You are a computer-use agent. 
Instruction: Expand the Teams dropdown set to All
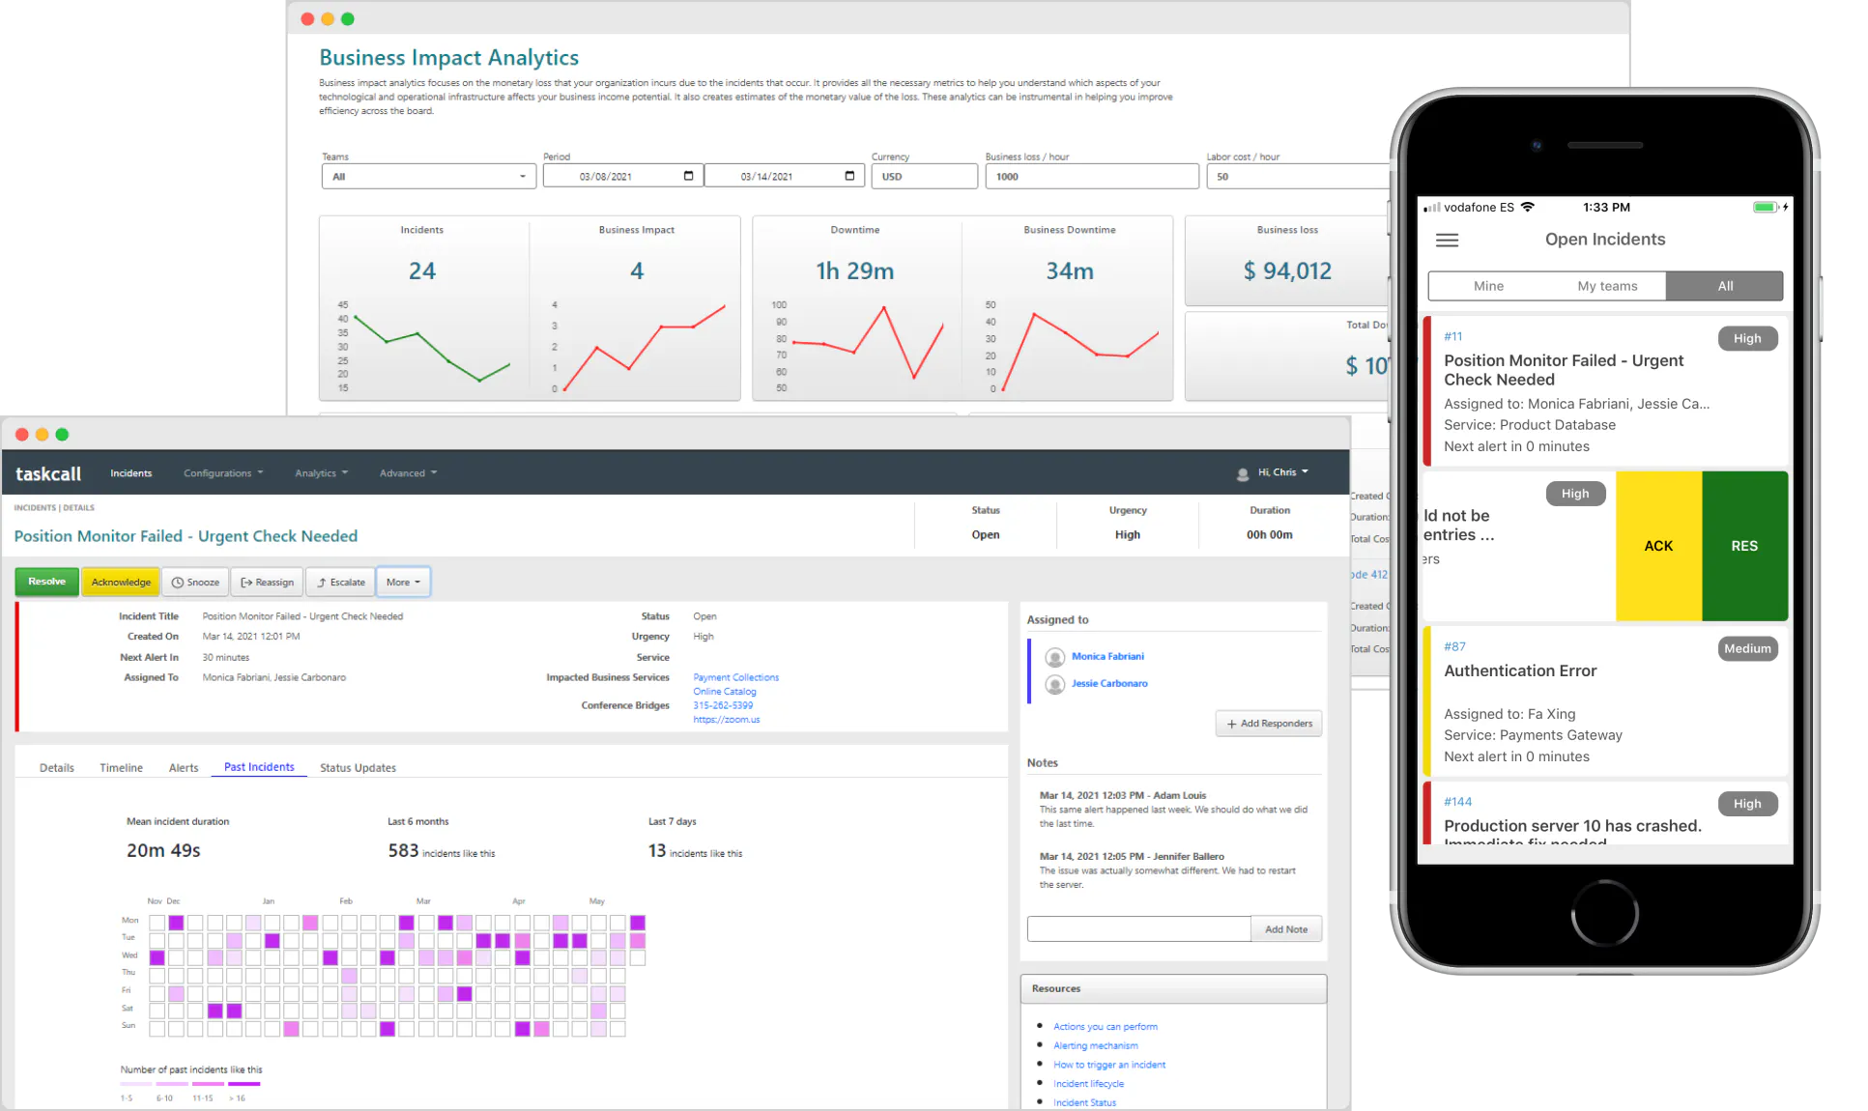click(429, 177)
